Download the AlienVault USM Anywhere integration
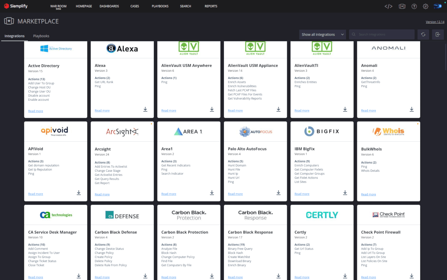Screen dimensions: 447x280 pos(212,109)
